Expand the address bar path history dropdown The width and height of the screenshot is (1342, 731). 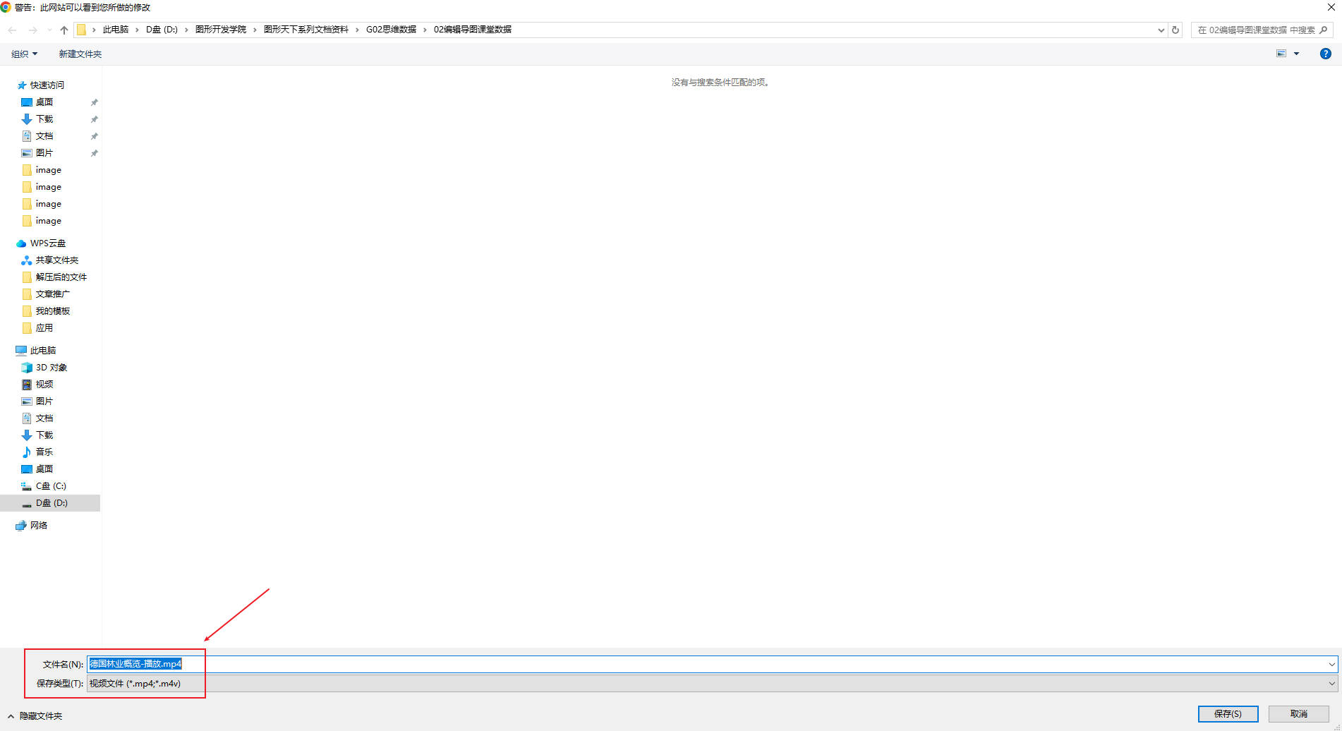coord(1161,30)
